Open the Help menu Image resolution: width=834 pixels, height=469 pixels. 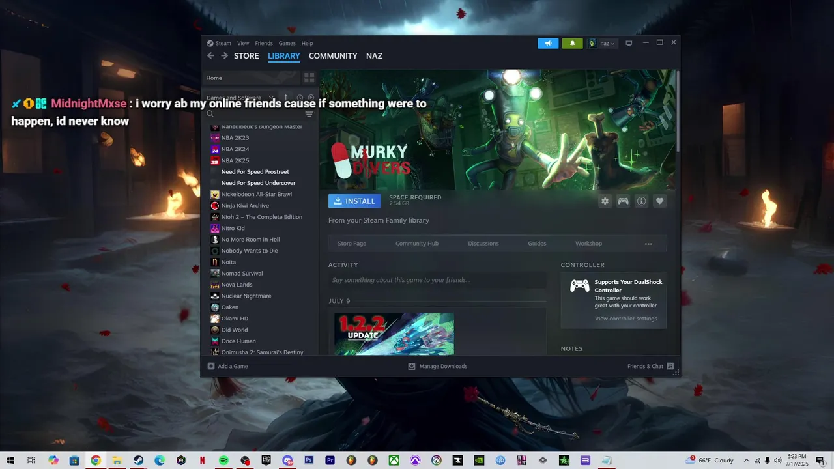tap(307, 44)
